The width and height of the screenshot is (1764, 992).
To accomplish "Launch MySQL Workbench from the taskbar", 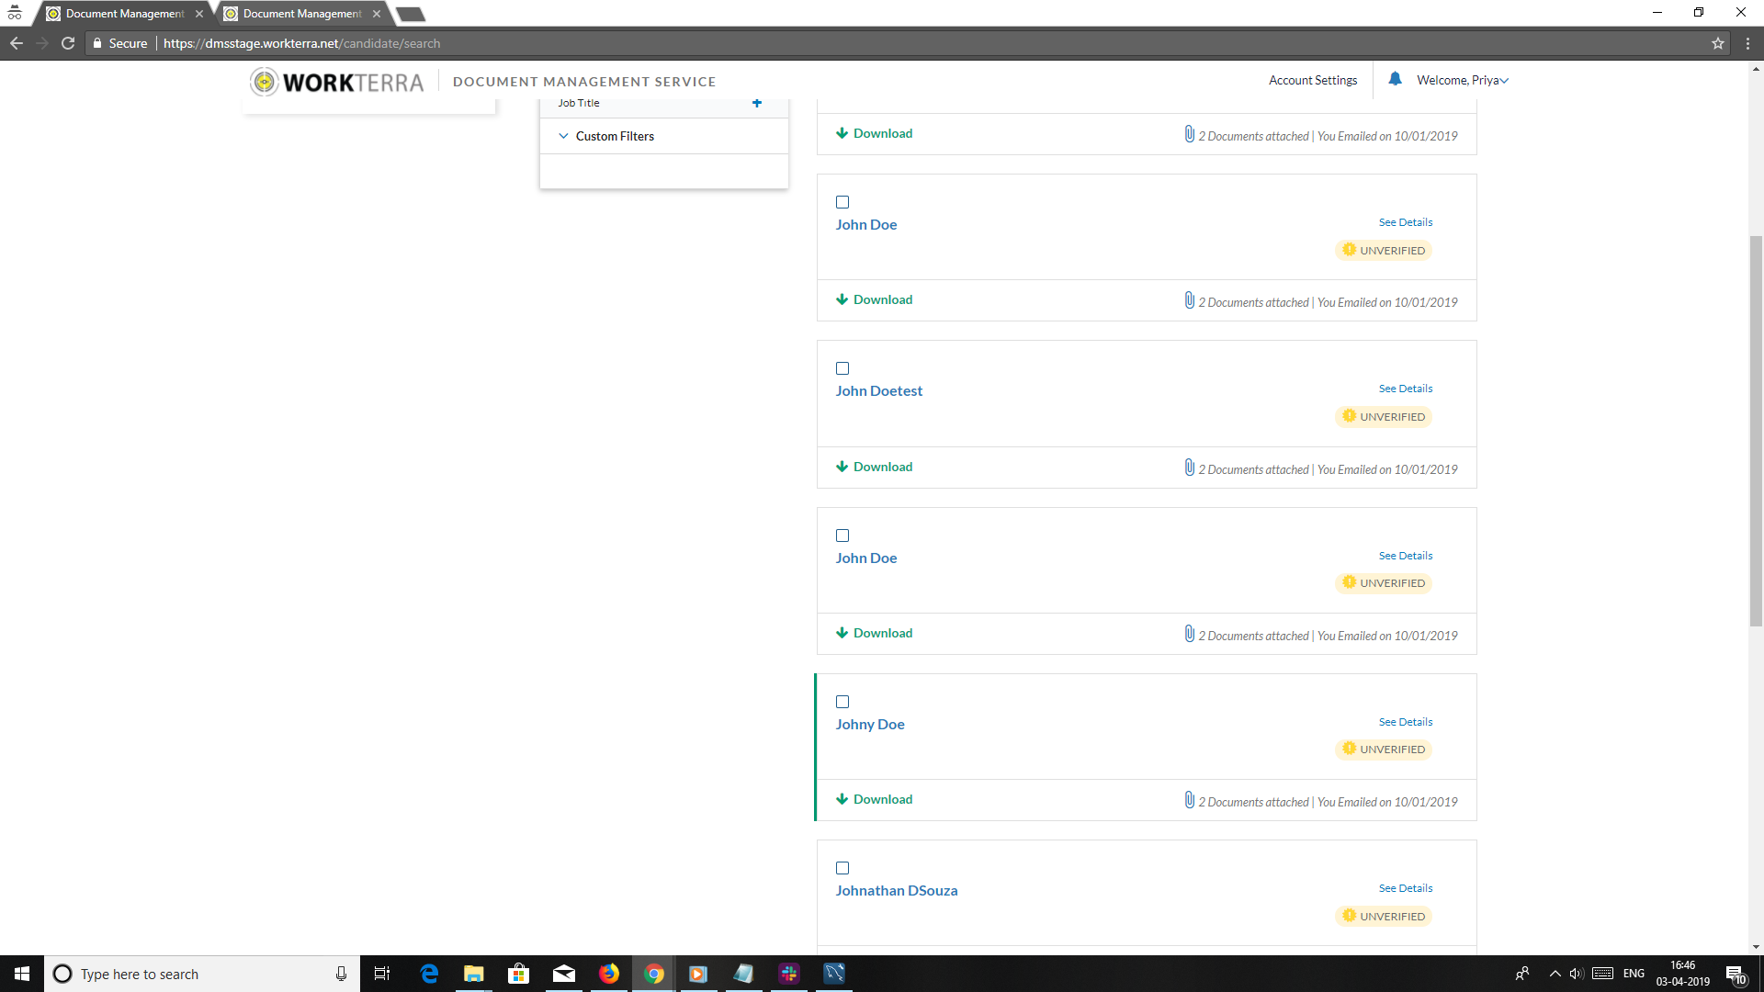I will point(833,974).
